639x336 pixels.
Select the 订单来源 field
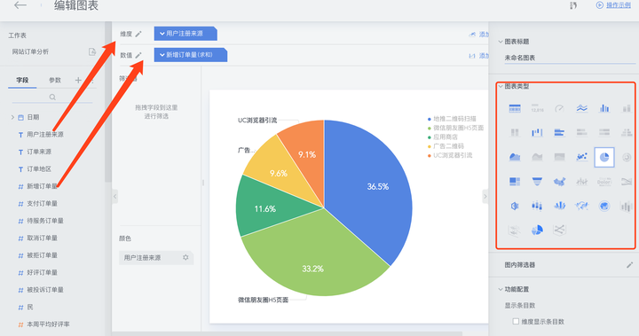[39, 152]
